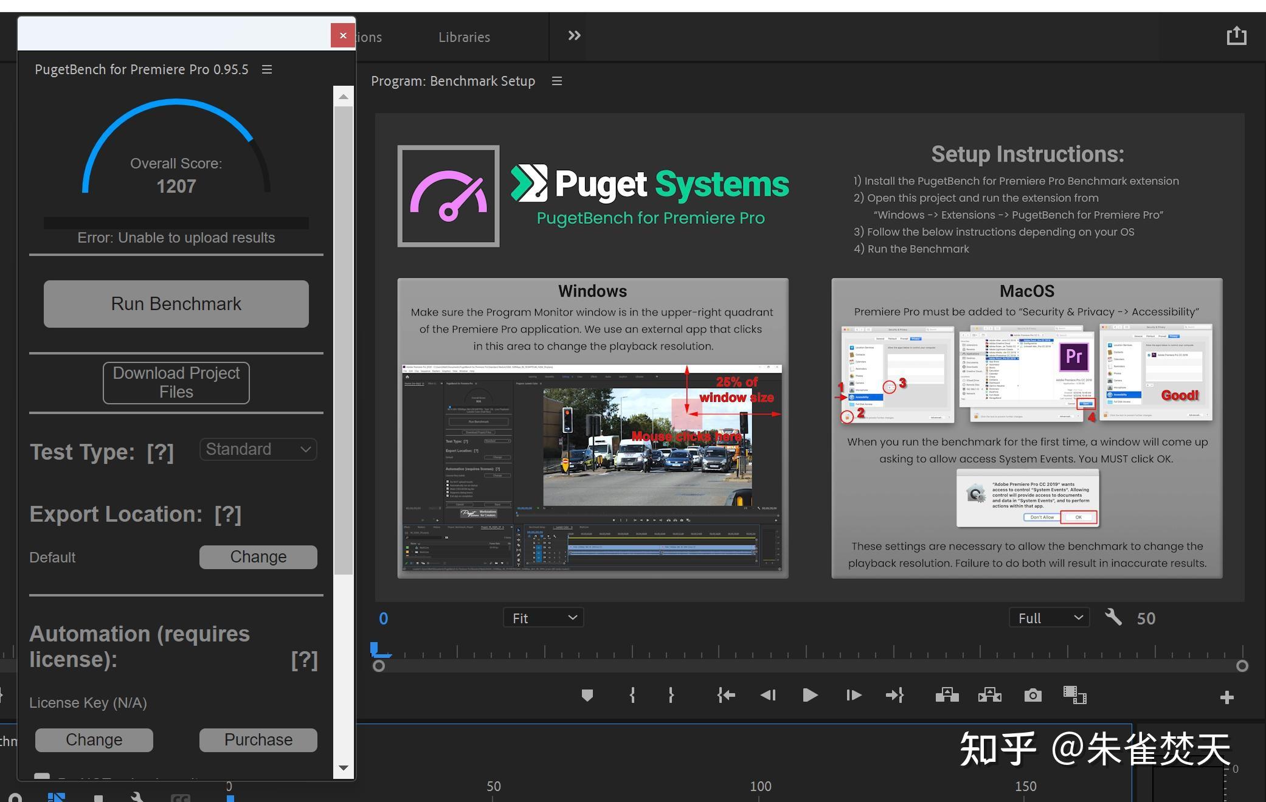Click the Purchase license button

[x=258, y=740]
